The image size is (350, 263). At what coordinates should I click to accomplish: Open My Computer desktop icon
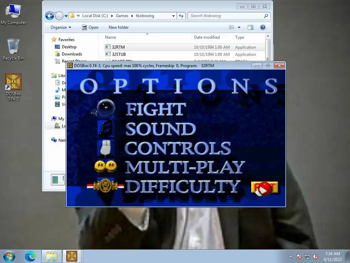coord(13,14)
